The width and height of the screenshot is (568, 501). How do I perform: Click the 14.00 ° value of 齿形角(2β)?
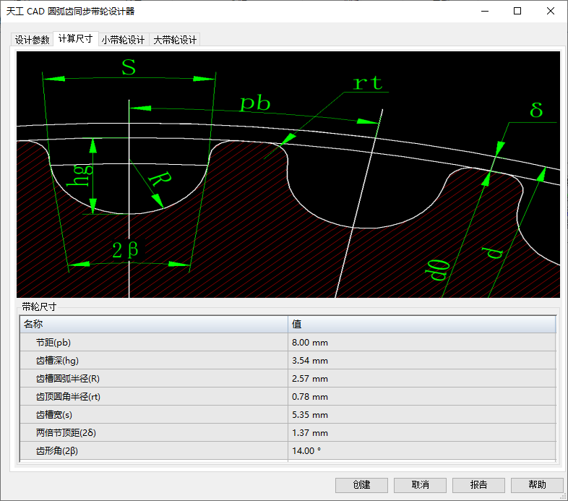(x=306, y=451)
